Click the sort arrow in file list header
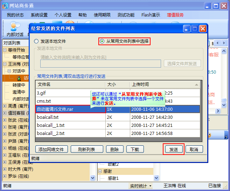This screenshot has width=230, height=191. 197,84
